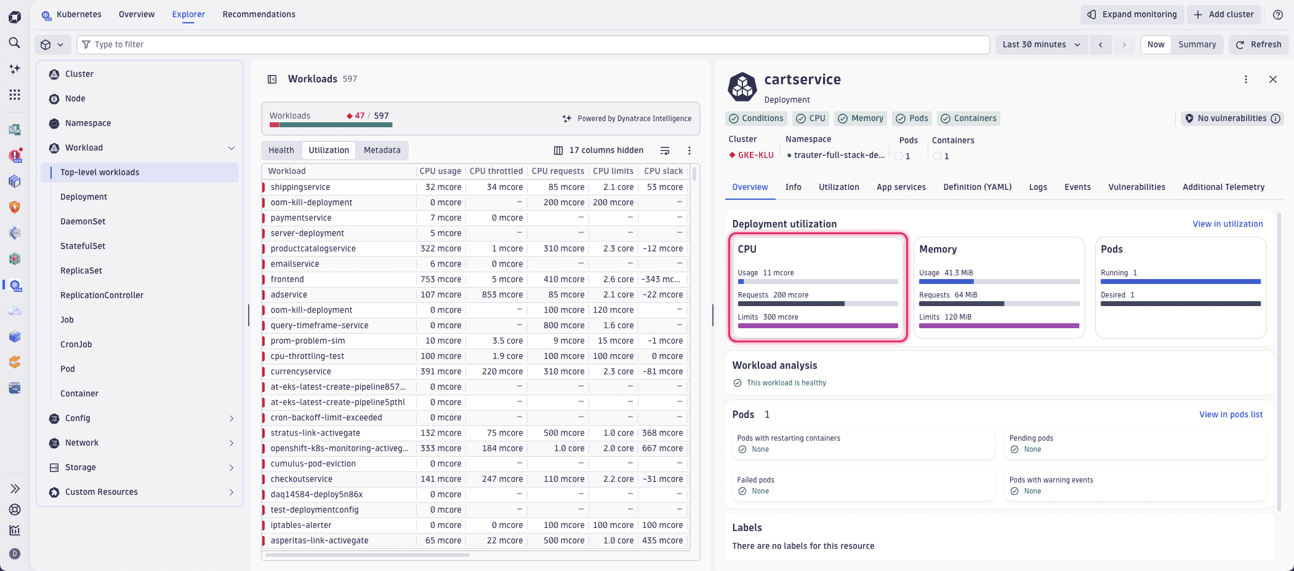
Task: Expand the Custom Resources section
Action: [231, 492]
